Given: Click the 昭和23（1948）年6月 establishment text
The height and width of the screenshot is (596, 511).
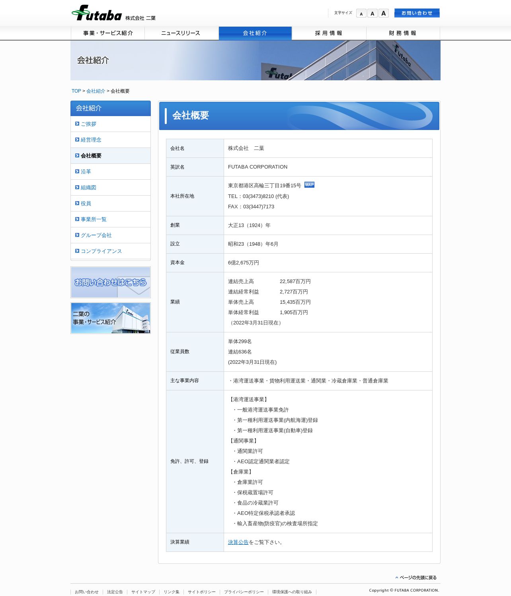Looking at the screenshot, I should coord(253,244).
